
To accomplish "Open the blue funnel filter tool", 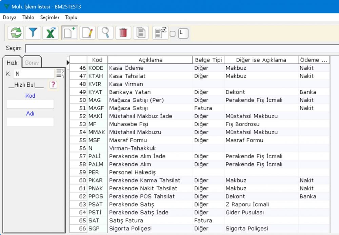I will pos(33,33).
